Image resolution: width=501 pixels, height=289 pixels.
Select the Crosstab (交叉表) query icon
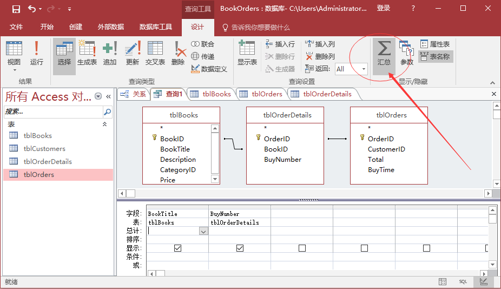click(155, 54)
